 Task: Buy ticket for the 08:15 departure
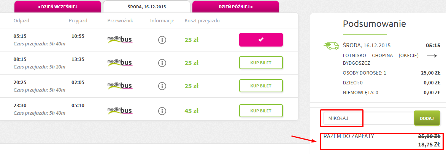pyautogui.click(x=261, y=63)
